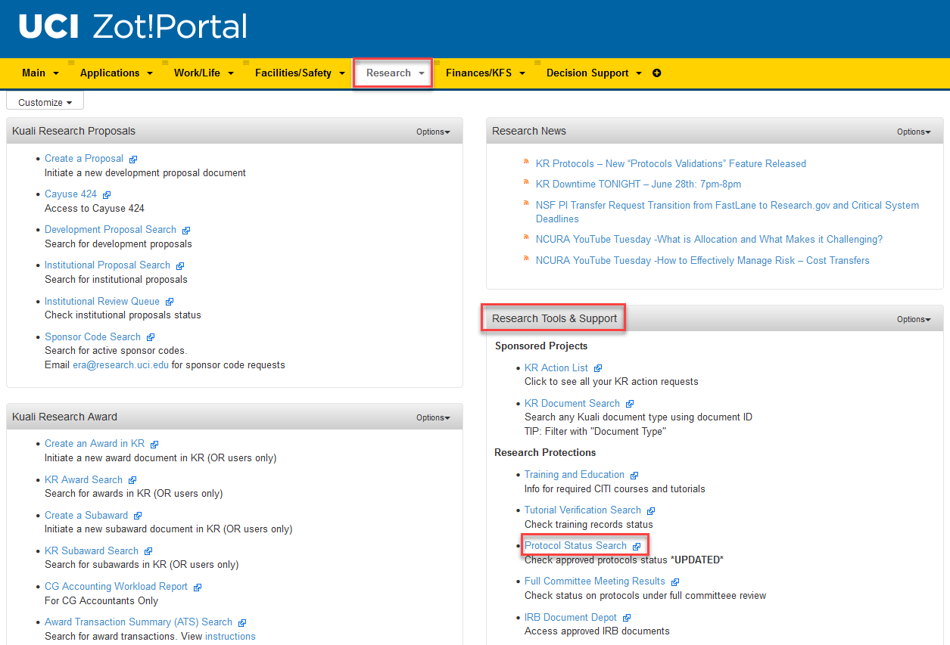Click RSS icon beside What is Allocation item
The image size is (950, 645).
click(x=526, y=237)
